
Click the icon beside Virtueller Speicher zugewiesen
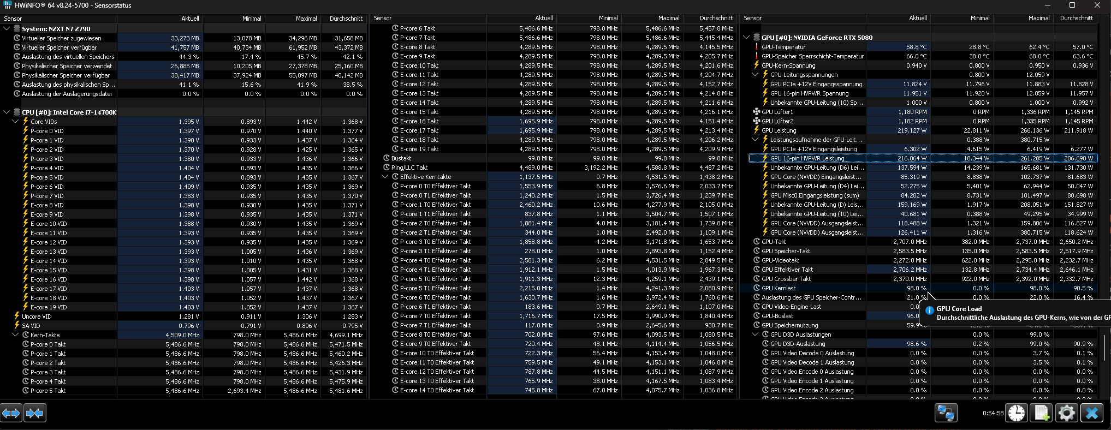pos(17,38)
